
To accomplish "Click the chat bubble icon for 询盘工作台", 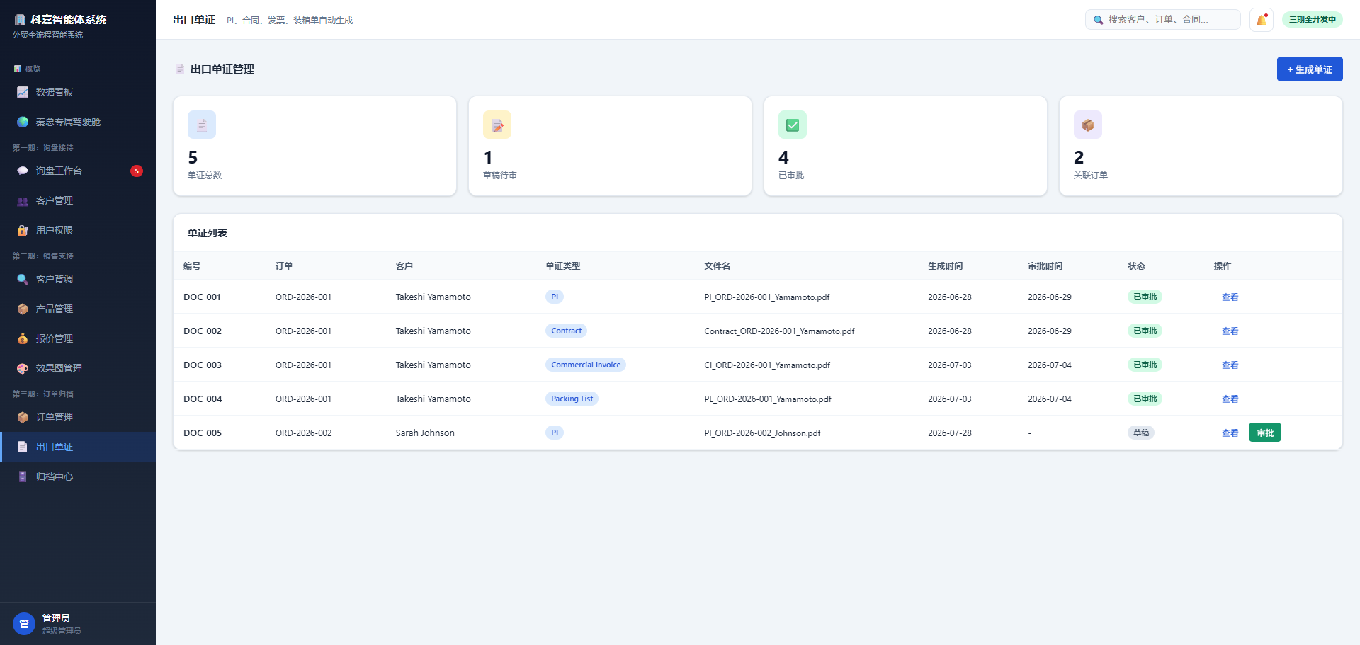I will (x=23, y=171).
